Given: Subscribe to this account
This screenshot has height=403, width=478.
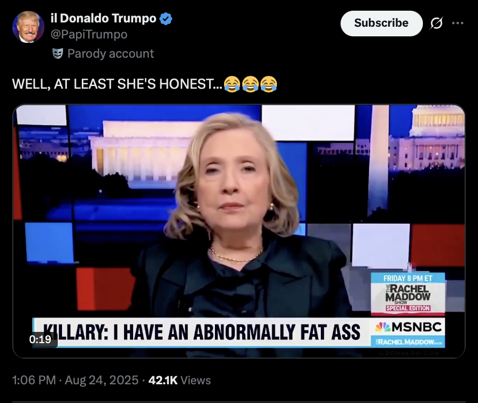Looking at the screenshot, I should (381, 23).
